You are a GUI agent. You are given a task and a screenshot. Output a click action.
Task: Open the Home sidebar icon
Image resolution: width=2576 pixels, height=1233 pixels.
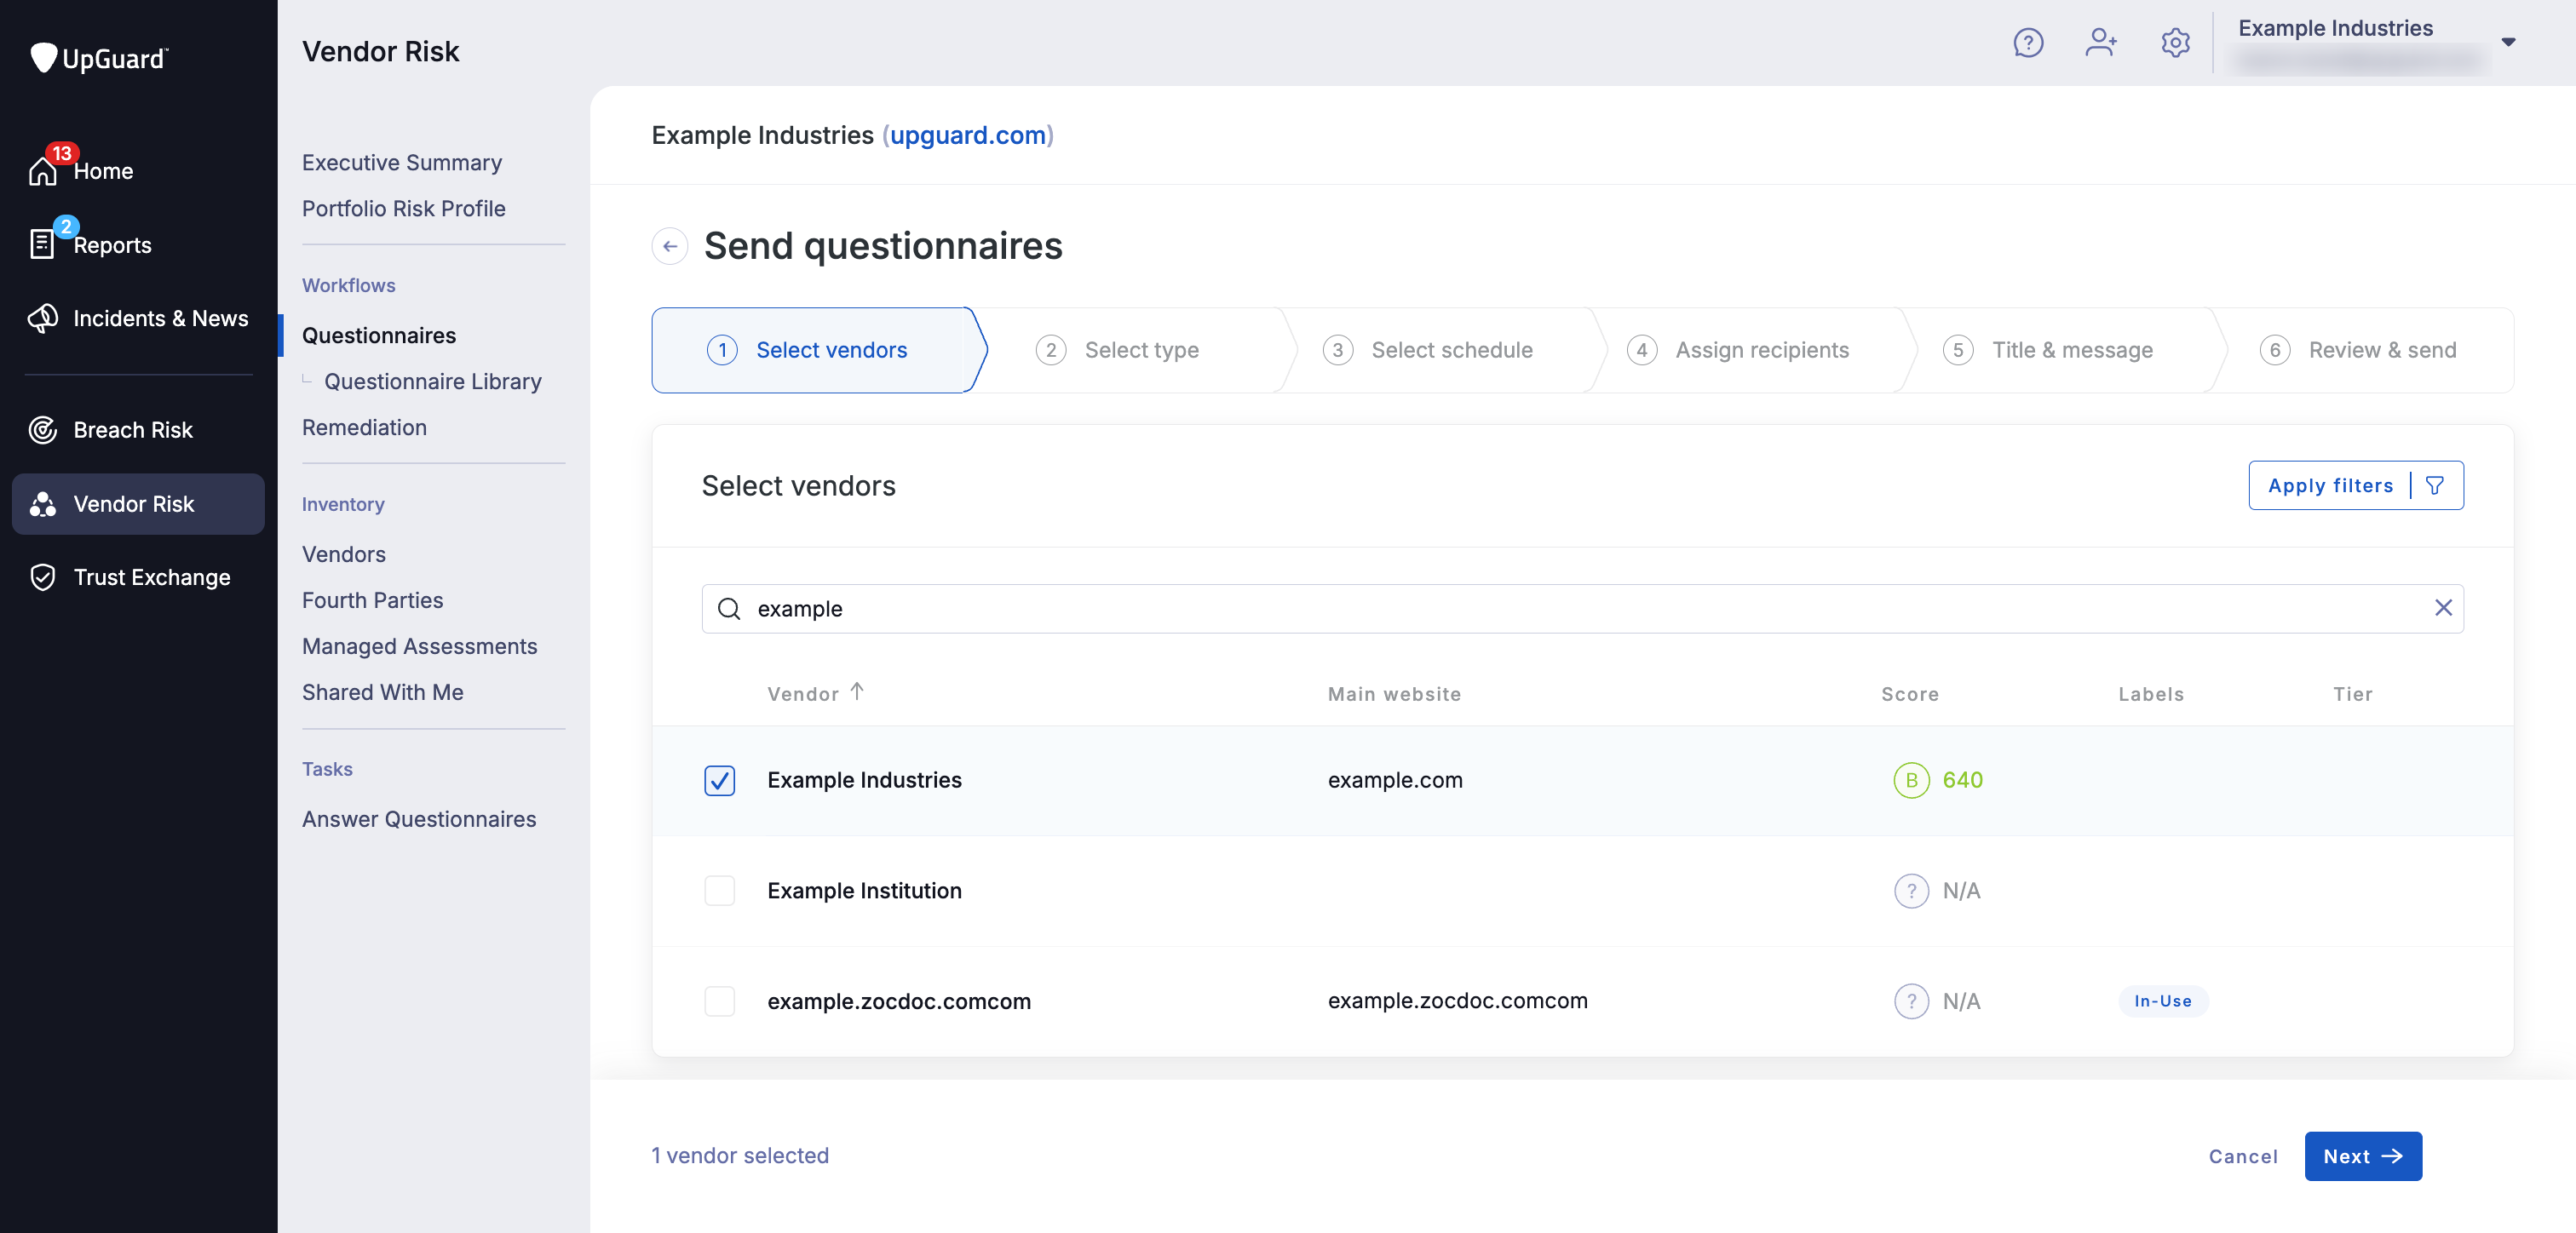pos(42,170)
